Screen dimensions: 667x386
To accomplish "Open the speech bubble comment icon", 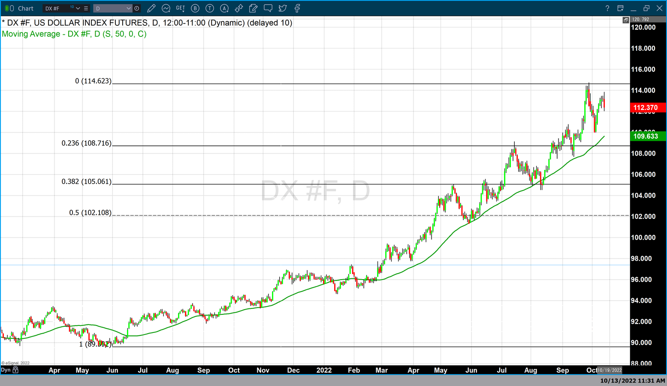I will (x=268, y=8).
